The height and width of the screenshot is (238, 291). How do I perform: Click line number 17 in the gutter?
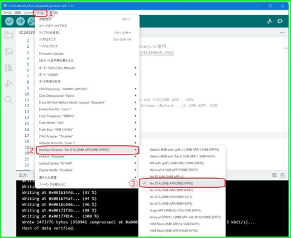click(x=27, y=135)
